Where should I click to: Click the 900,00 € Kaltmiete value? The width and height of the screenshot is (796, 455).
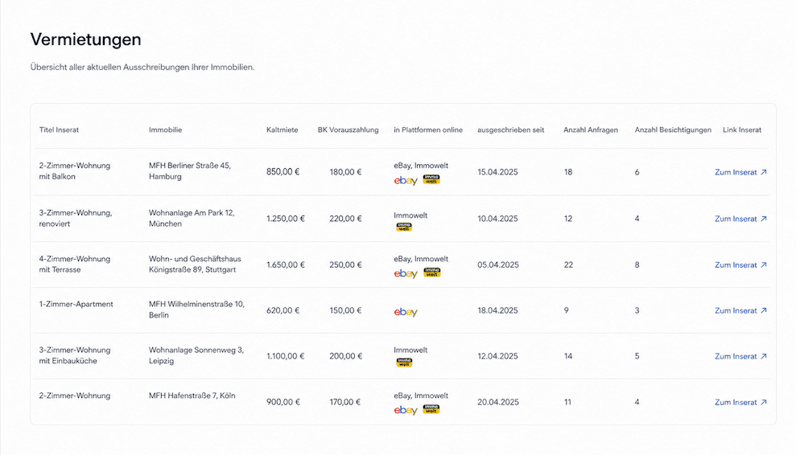pyautogui.click(x=283, y=402)
